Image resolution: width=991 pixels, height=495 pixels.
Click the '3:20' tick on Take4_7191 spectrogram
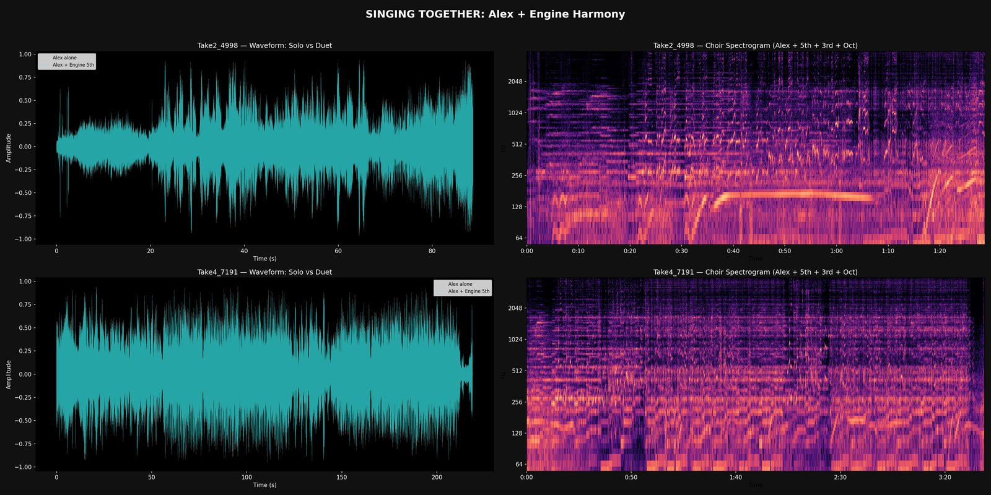tap(945, 477)
